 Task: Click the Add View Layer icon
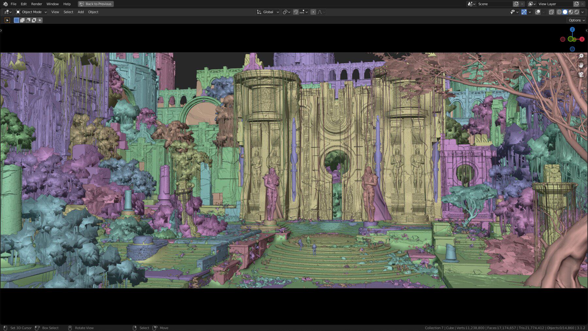point(576,4)
